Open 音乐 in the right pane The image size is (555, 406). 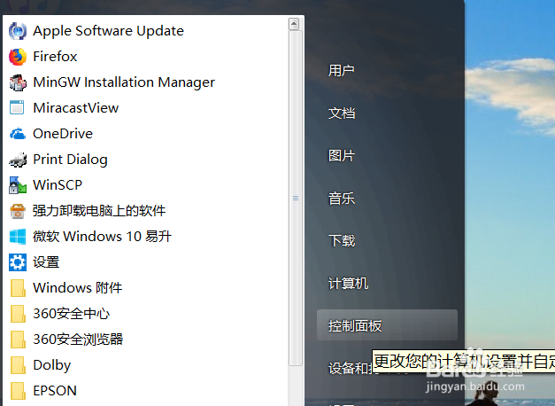point(342,199)
